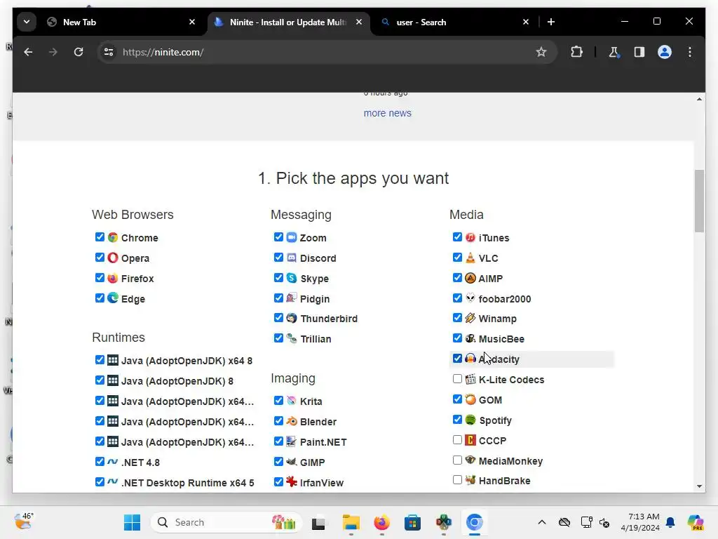
Task: Click the scrollbar down arrow
Action: point(699,486)
